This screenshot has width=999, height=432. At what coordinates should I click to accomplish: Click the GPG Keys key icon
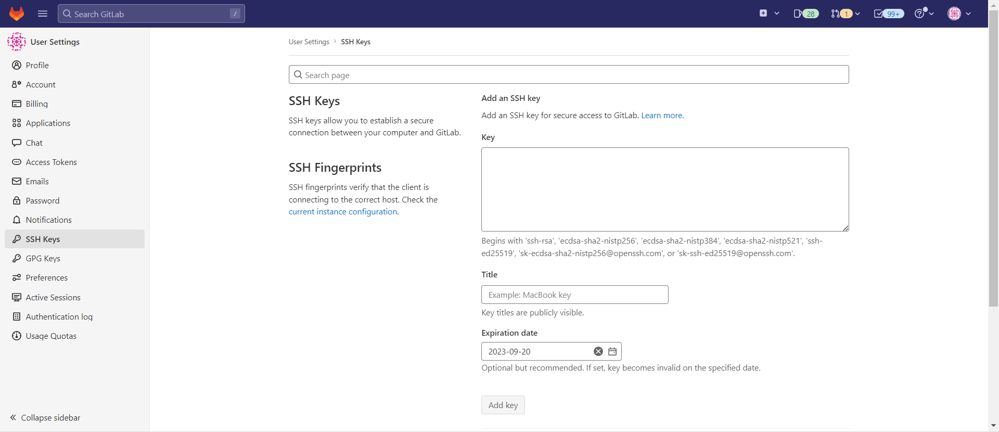pos(17,258)
